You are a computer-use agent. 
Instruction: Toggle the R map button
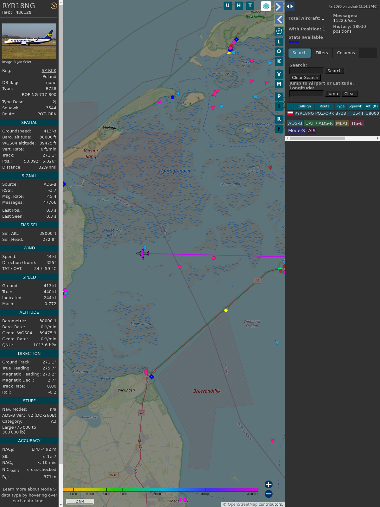pos(279,119)
